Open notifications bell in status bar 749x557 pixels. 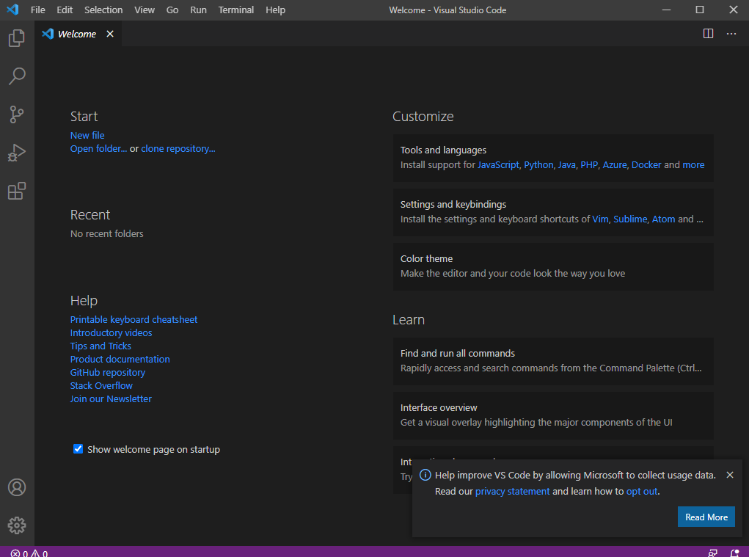pos(734,553)
